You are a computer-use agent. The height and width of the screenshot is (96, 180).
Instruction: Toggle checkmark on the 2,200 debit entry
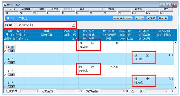pos(5,75)
